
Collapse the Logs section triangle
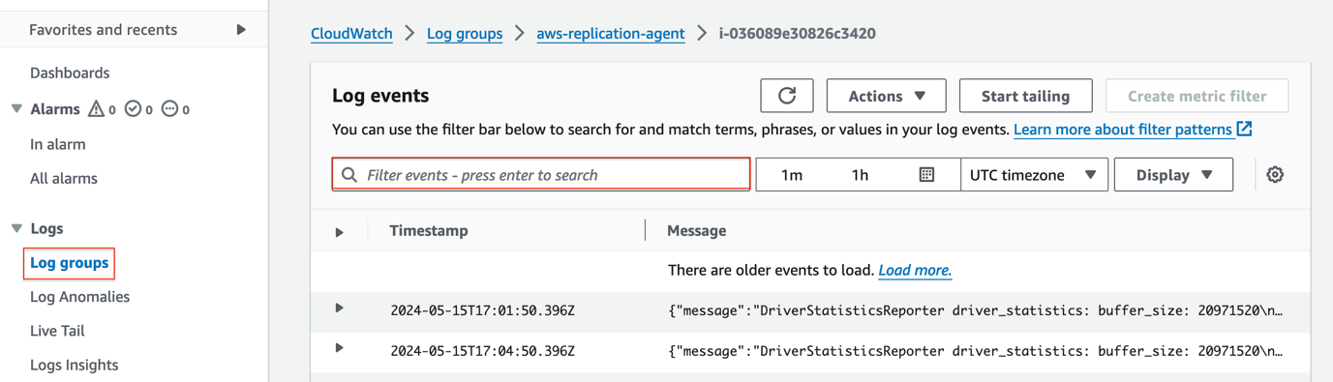pos(16,228)
